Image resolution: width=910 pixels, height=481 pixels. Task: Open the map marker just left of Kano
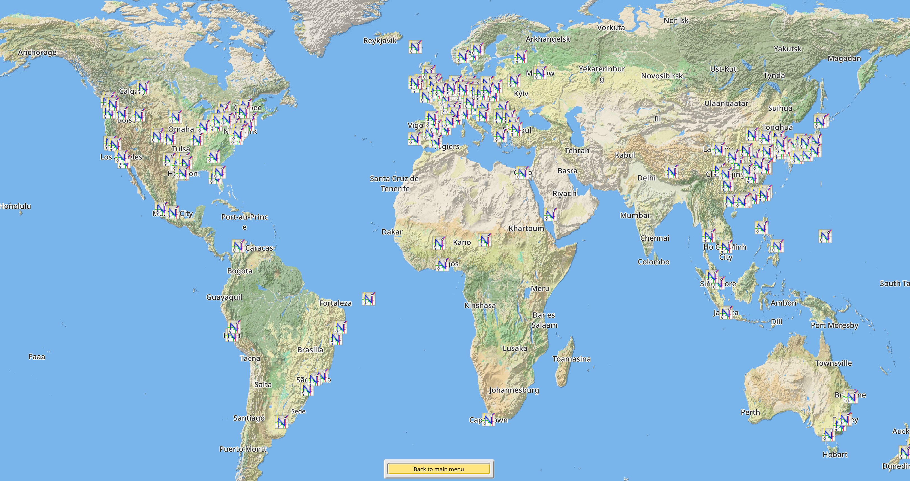click(x=439, y=243)
